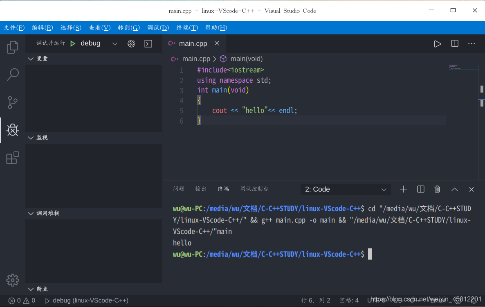Viewport: 485px width, 307px height.
Task: Start debugging with the green play arrow
Action: point(73,44)
